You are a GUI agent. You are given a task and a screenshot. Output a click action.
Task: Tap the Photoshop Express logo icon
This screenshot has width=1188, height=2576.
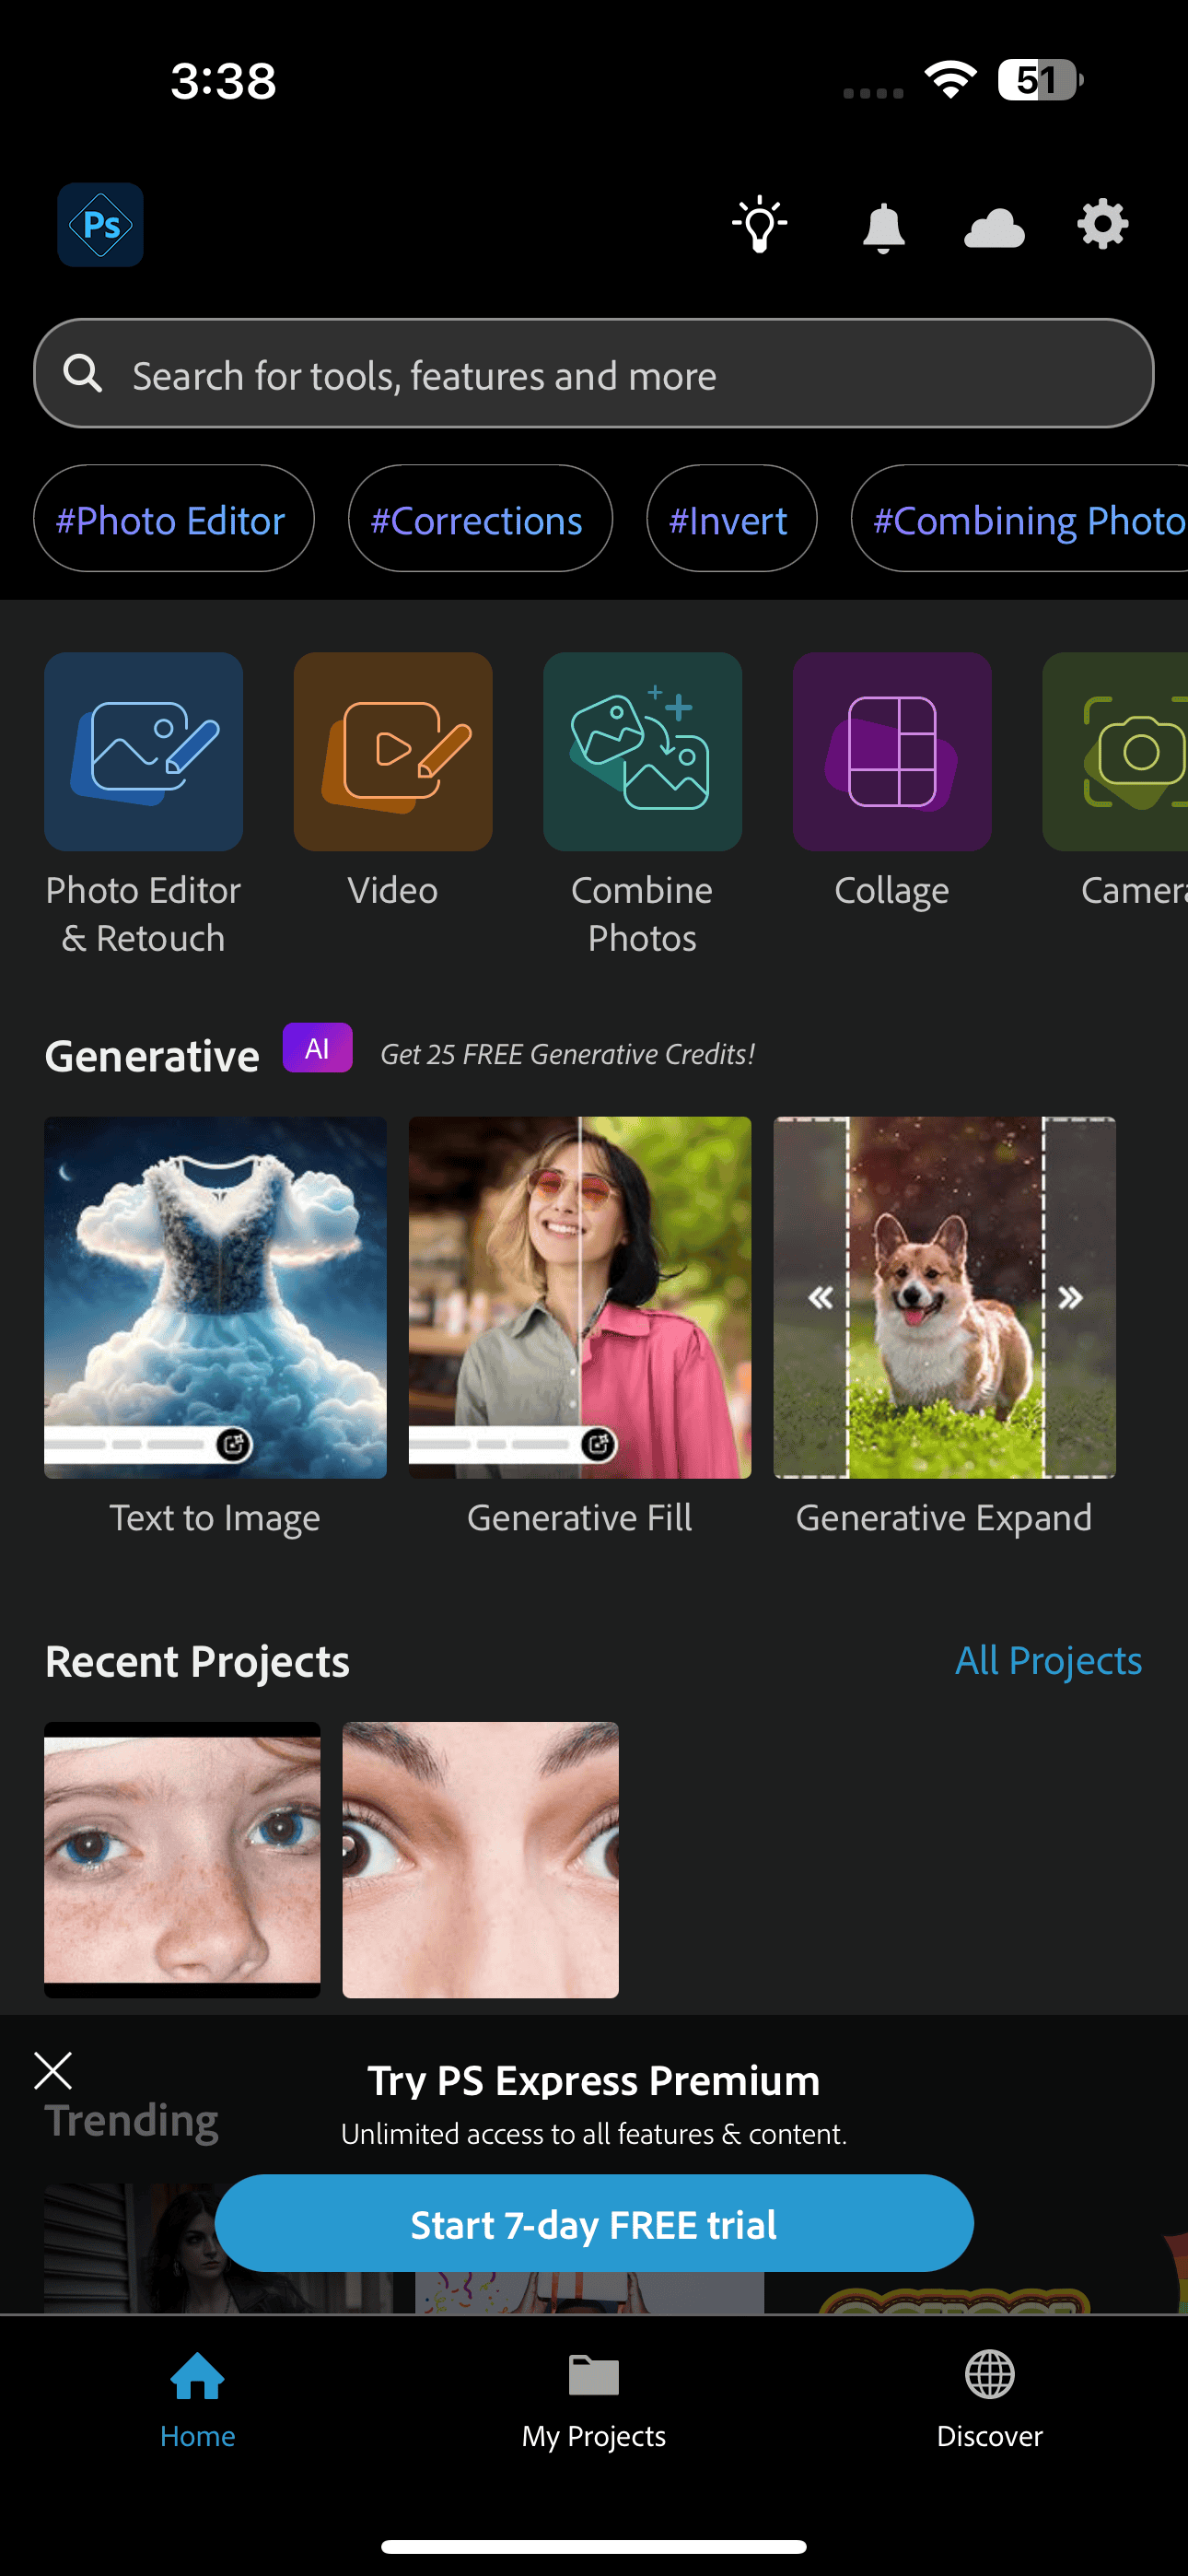[x=100, y=225]
